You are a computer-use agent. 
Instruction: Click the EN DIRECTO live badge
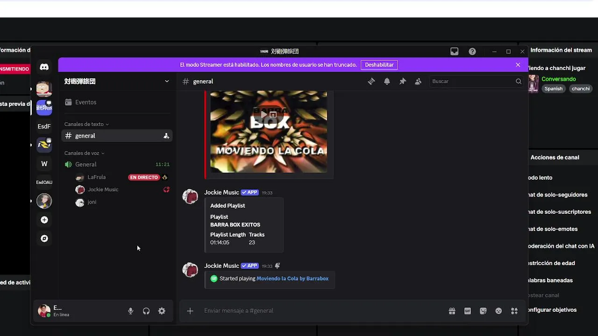[x=144, y=177]
